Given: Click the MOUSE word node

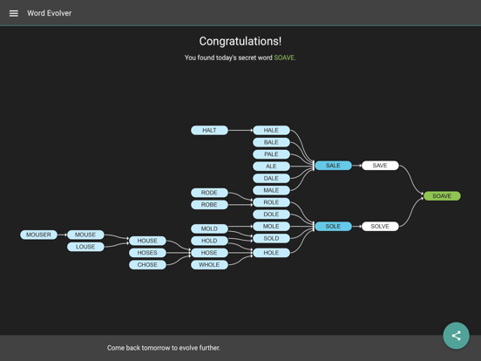Looking at the screenshot, I should click(85, 235).
